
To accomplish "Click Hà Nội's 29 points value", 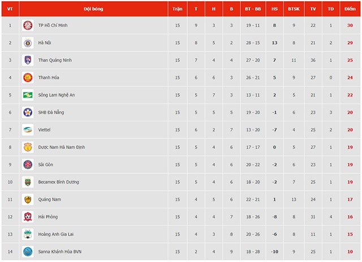I will [x=350, y=43].
